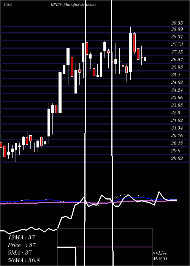Click the 37.15 price axis label

pos(177,52)
